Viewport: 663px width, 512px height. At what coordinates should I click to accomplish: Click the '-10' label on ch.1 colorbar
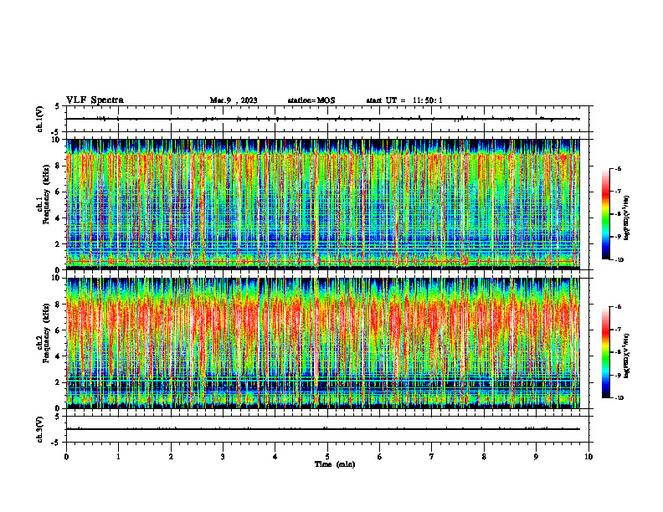[619, 260]
